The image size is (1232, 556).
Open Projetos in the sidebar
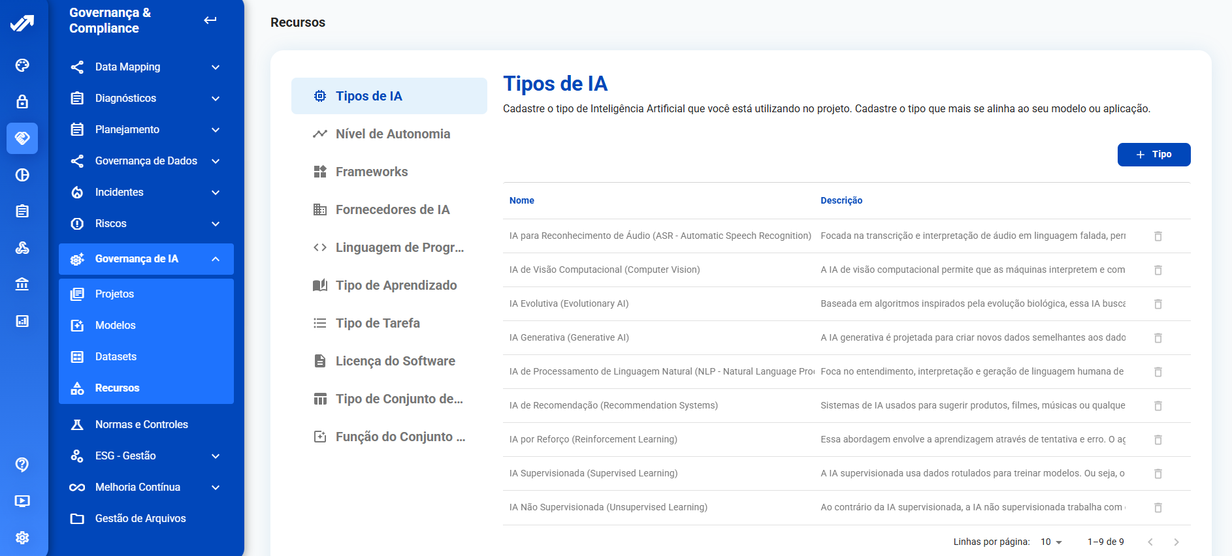[x=114, y=294]
